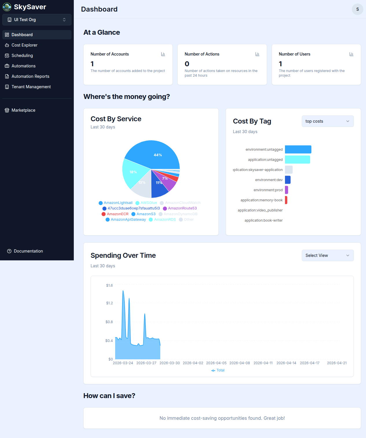Viewport: 366px width, 438px height.
Task: Toggle AmazonRDS legend entry
Action: 162,220
